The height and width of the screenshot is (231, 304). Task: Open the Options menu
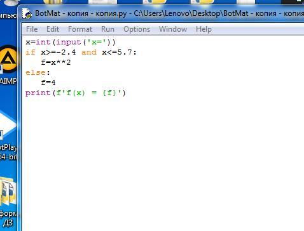(137, 29)
